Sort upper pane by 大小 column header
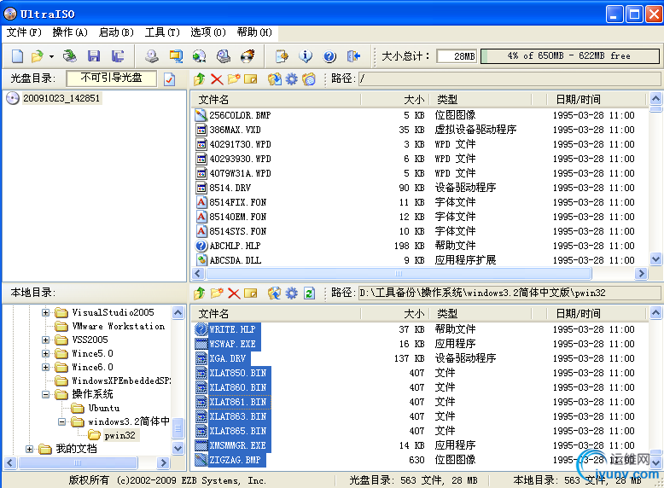This screenshot has height=488, width=664. pos(394,100)
